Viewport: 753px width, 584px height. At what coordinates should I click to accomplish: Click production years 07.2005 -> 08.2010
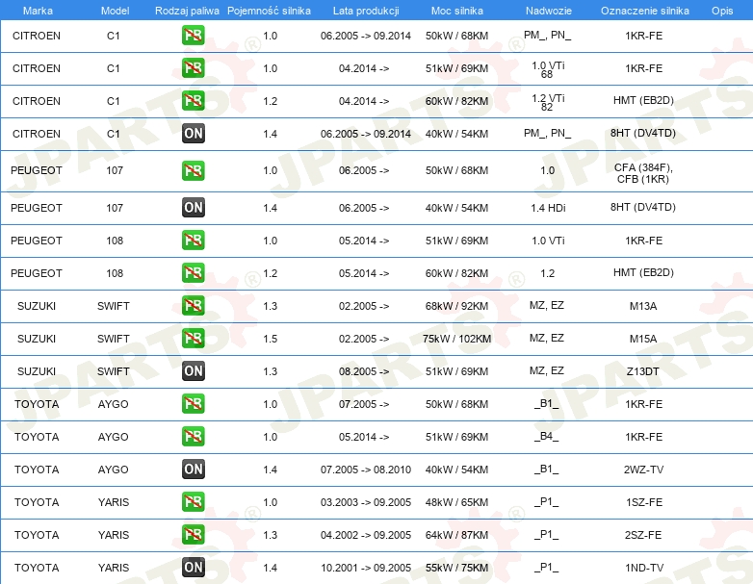click(x=366, y=470)
